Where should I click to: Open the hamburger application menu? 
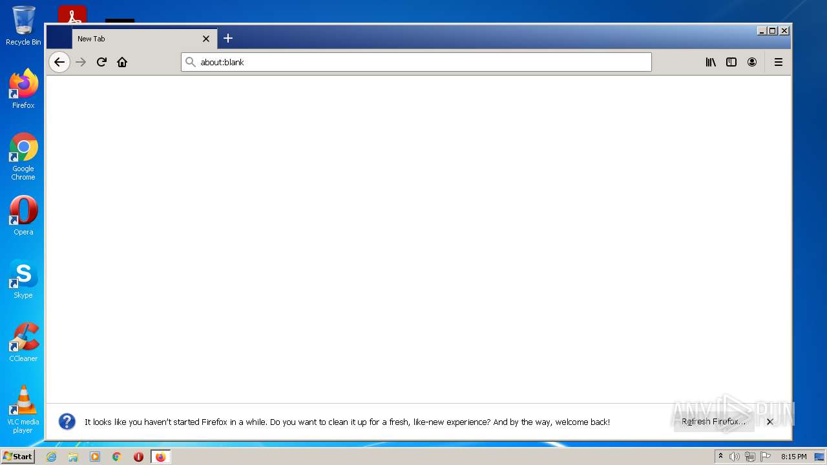click(x=779, y=62)
